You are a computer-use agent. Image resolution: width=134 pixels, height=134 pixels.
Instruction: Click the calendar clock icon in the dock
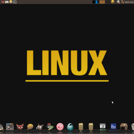tap(103, 127)
